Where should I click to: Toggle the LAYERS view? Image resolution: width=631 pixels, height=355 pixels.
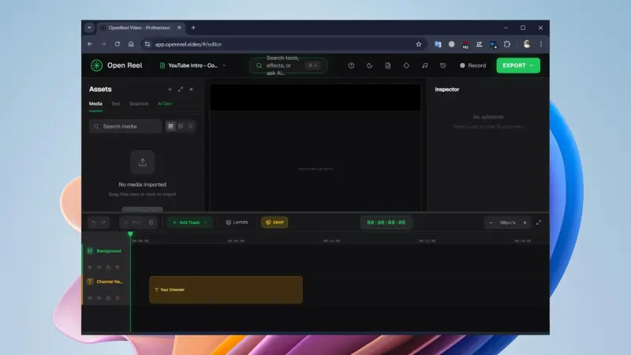(x=237, y=222)
